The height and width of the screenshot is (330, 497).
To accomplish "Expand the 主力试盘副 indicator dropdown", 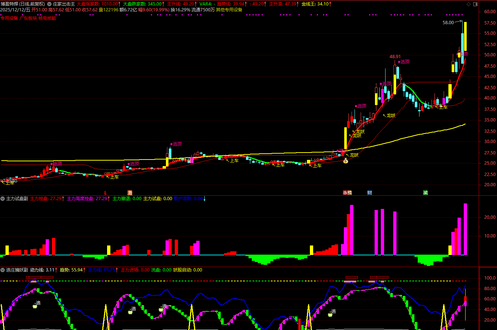I will click(3, 199).
